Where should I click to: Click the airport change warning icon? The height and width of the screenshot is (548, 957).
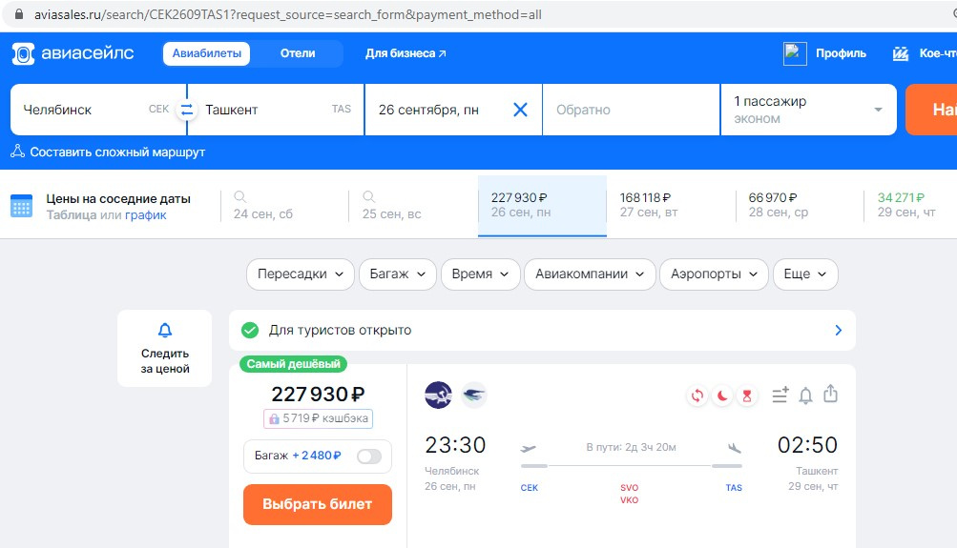click(x=697, y=396)
